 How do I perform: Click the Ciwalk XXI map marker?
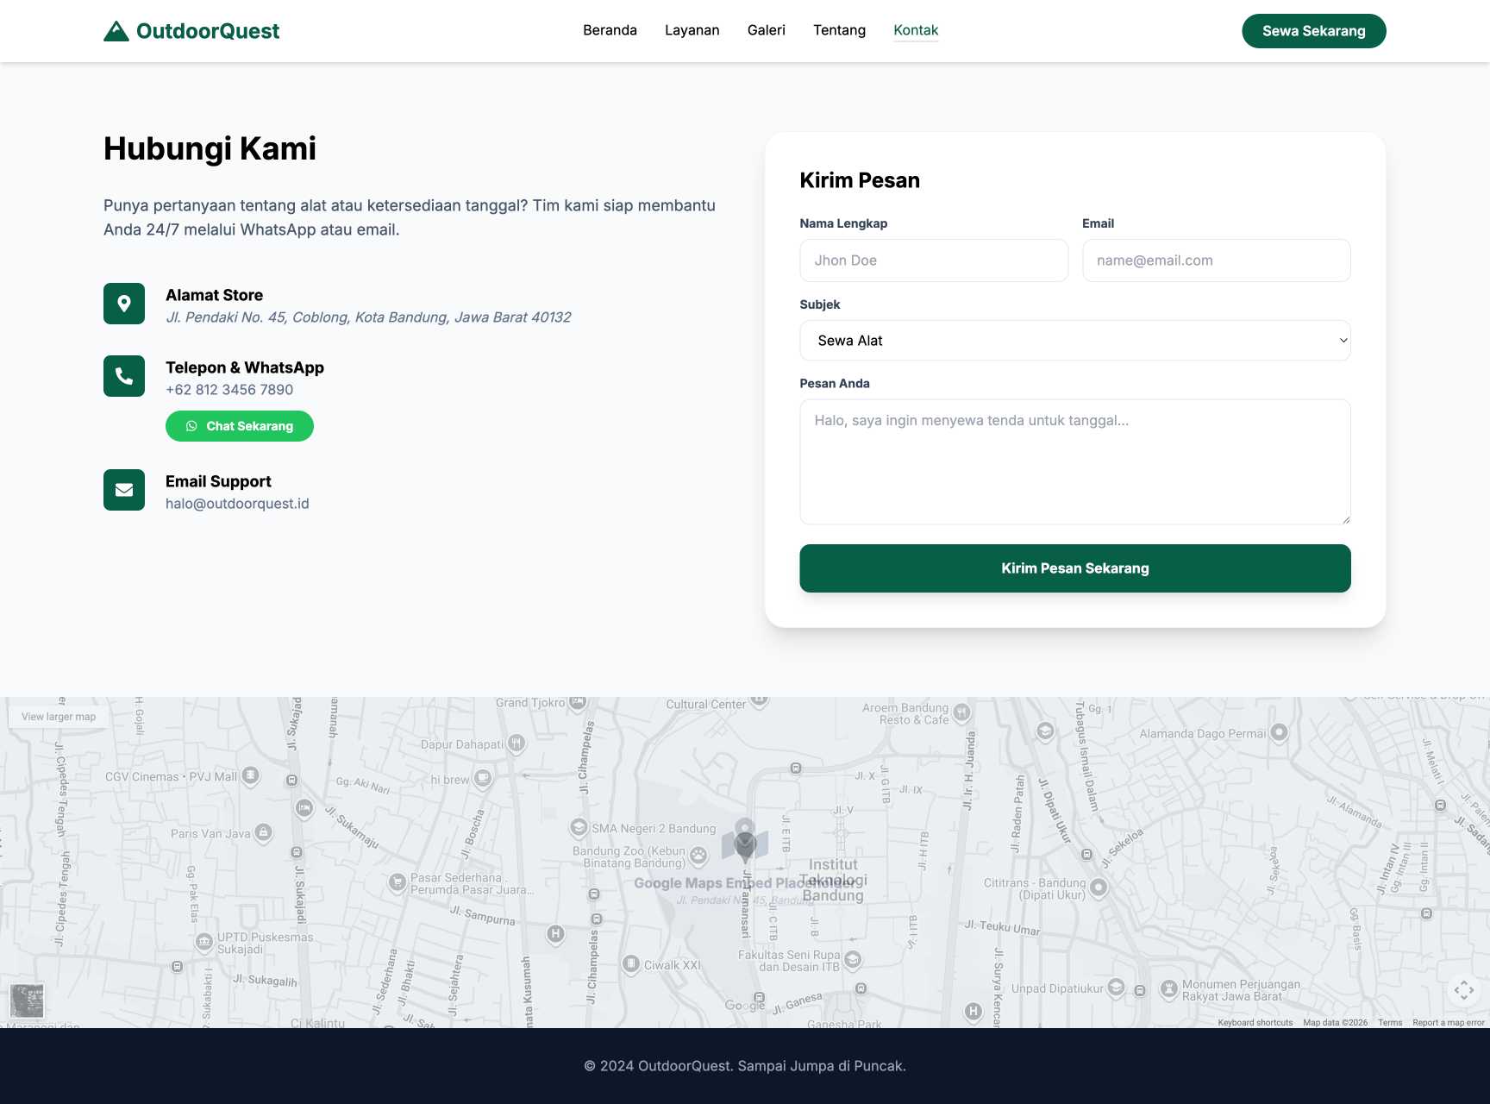[x=631, y=963]
